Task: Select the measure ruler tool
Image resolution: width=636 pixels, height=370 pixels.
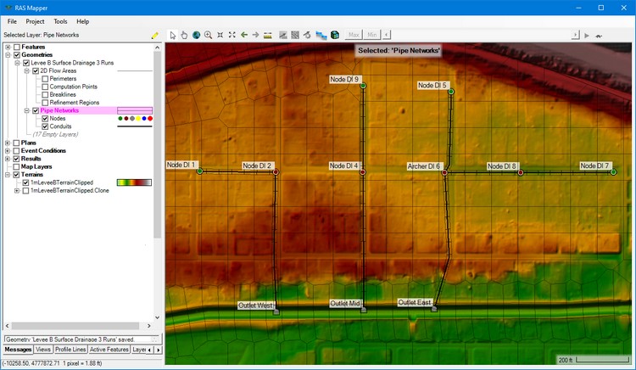Action: tap(268, 35)
